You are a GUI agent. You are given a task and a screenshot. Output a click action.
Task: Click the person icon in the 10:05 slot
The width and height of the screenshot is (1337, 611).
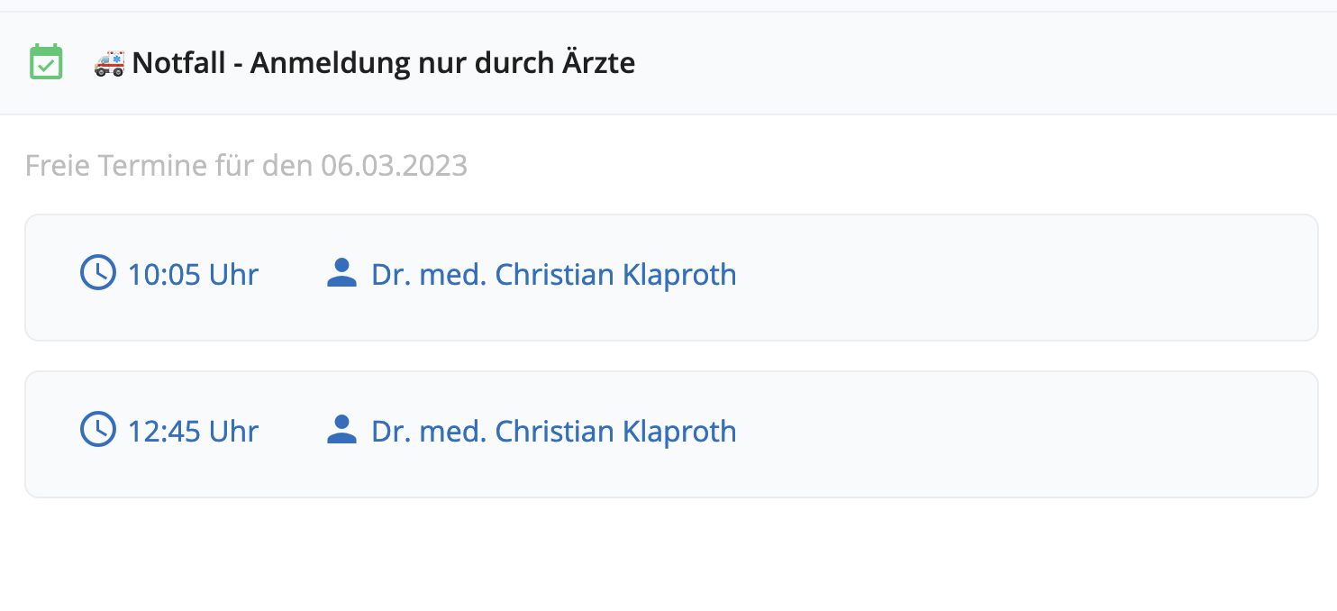(341, 272)
